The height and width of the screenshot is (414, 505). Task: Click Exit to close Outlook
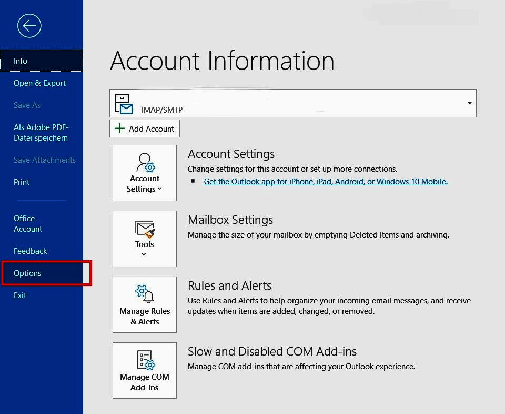[x=19, y=295]
